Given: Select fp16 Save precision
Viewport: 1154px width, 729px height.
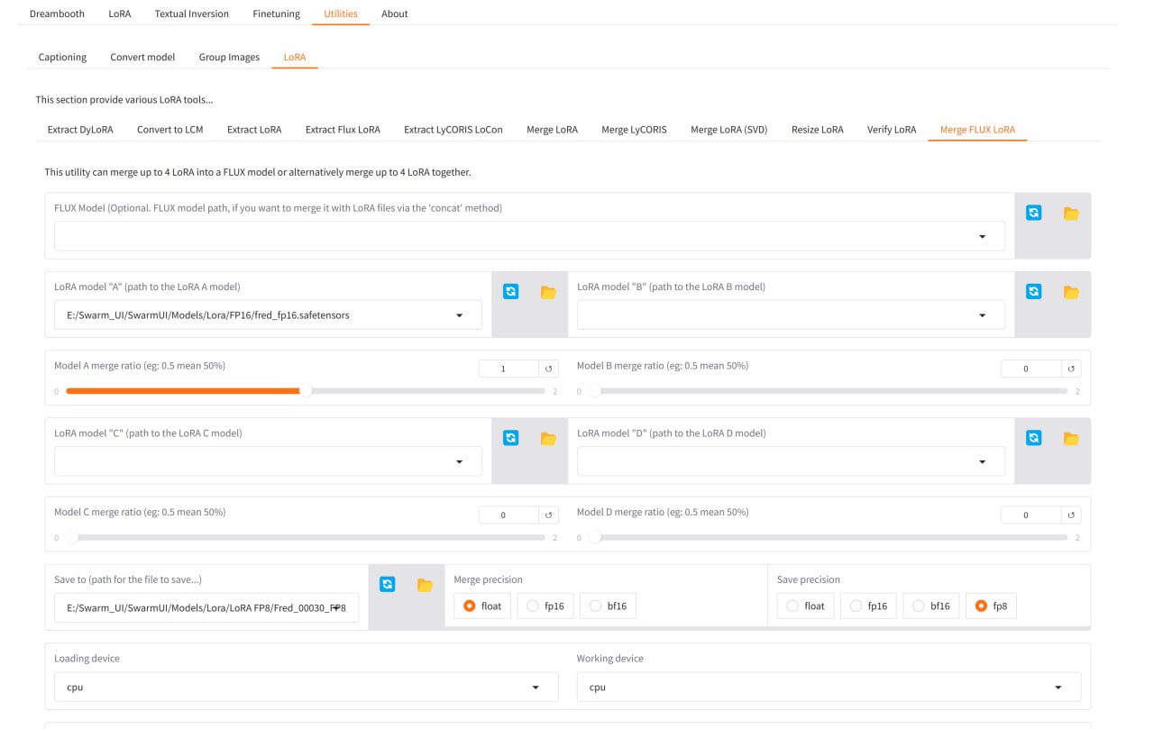Looking at the screenshot, I should tap(868, 606).
